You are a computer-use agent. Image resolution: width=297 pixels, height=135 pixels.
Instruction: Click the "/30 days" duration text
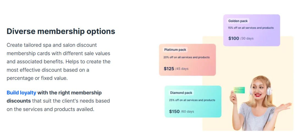coord(247,38)
